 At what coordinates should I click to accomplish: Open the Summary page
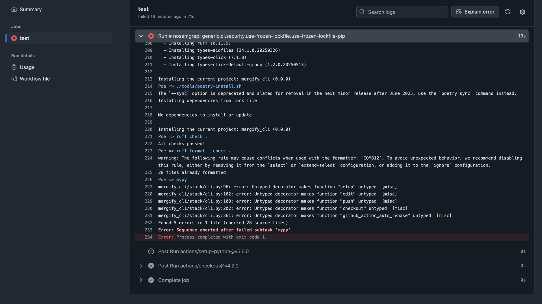[x=31, y=9]
